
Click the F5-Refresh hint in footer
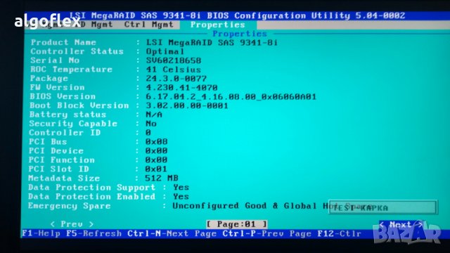94,233
